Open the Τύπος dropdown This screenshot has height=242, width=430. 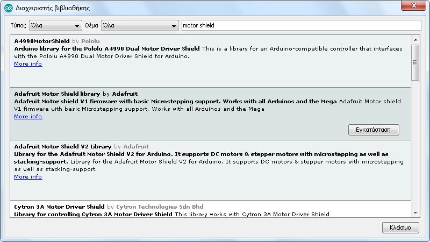pos(55,25)
